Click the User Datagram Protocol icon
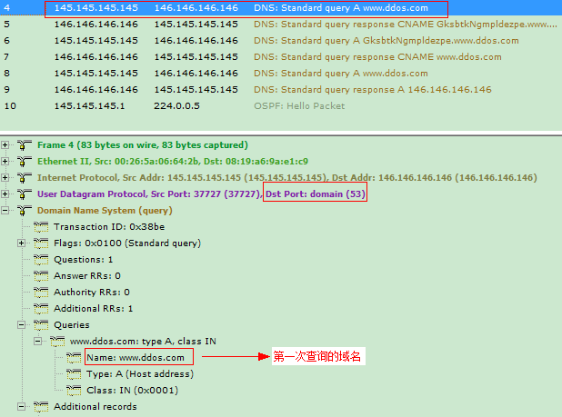This screenshot has height=417, width=562. 24,194
